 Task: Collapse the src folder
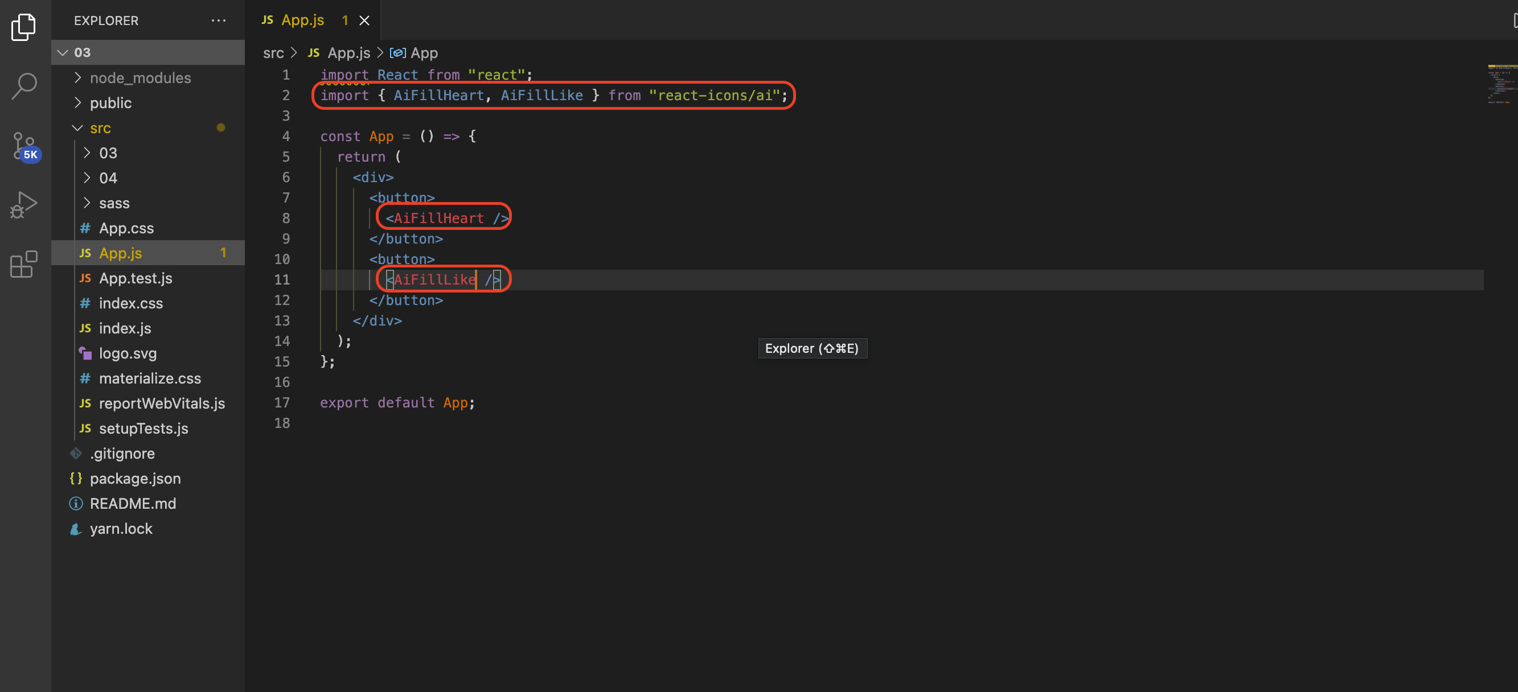point(100,128)
